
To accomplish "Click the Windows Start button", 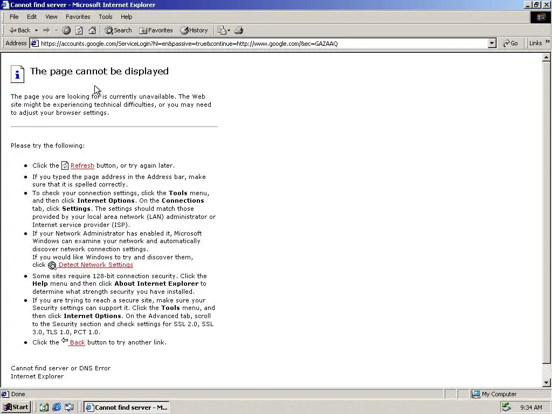I will [x=16, y=408].
